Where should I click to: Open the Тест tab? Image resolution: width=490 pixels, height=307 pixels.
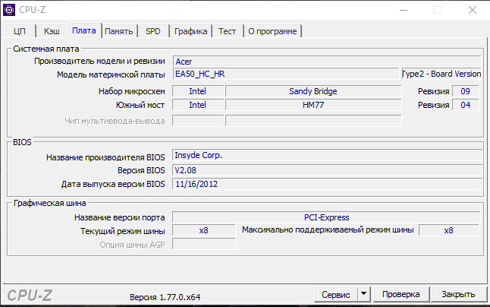228,31
